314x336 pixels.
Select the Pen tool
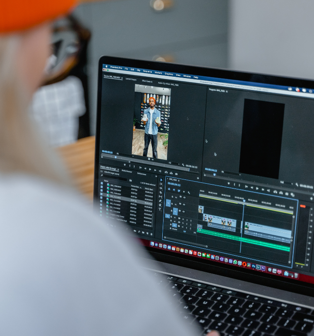point(160,201)
